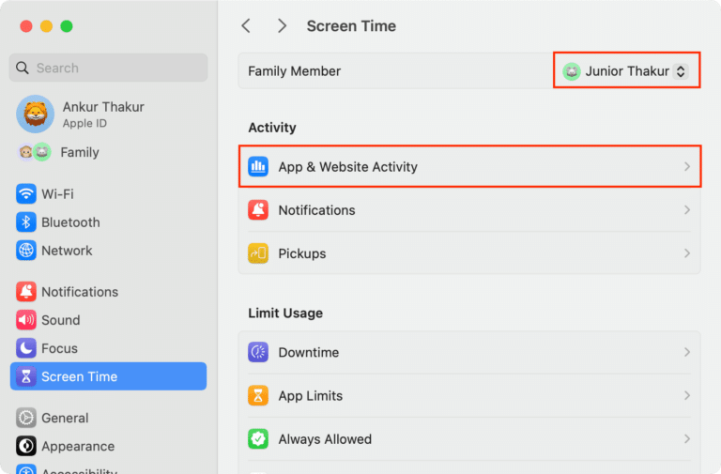Click Ankur Thakur's lion avatar
Viewport: 721px width, 474px height.
tap(36, 114)
